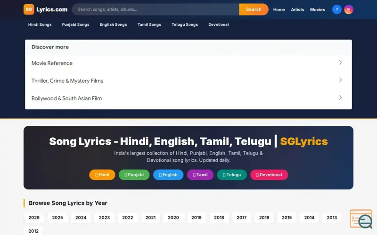The width and height of the screenshot is (377, 235).
Task: Open the floating search tool icon
Action: pos(361,219)
